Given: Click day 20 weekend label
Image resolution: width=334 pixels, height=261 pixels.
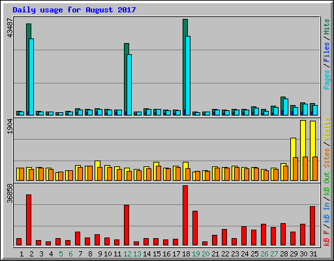Looking at the screenshot, I should [x=205, y=254].
